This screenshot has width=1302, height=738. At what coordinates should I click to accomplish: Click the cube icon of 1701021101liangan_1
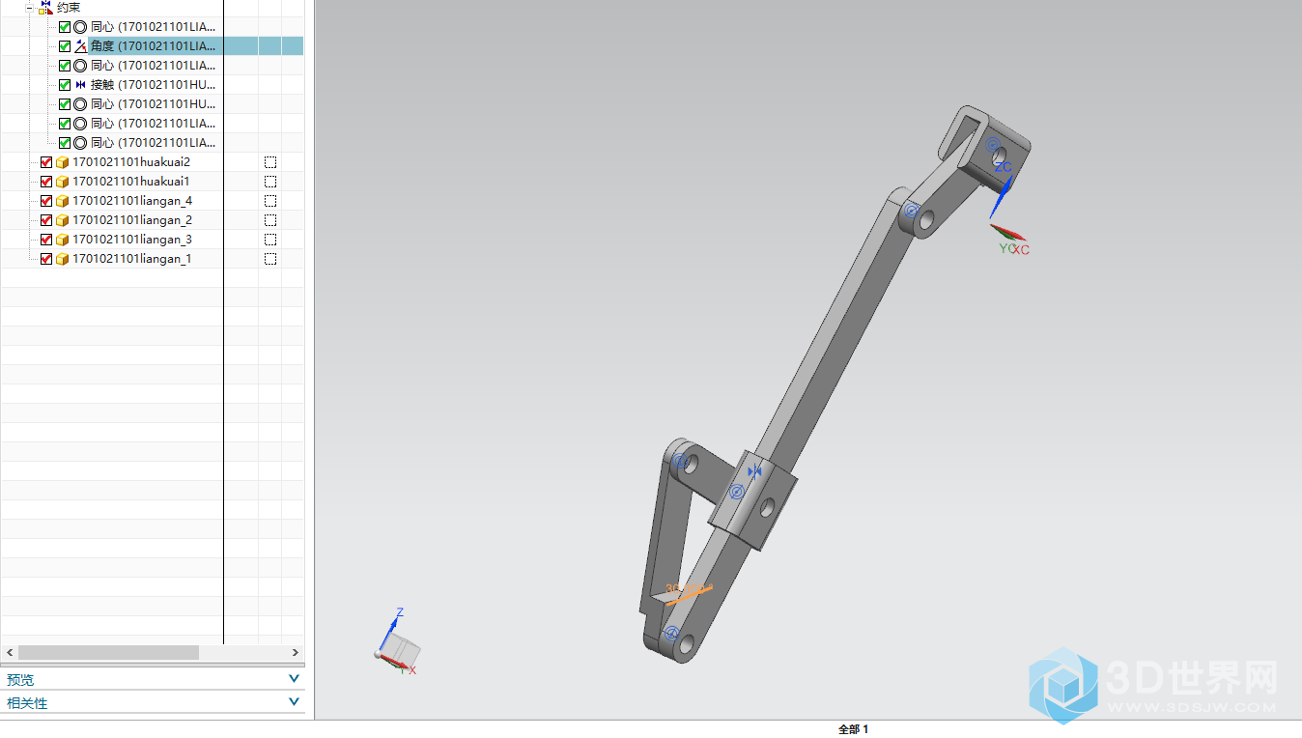[x=62, y=259]
